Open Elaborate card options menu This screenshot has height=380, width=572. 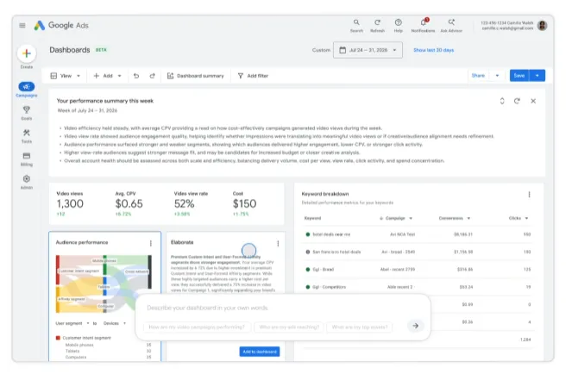[x=278, y=243]
